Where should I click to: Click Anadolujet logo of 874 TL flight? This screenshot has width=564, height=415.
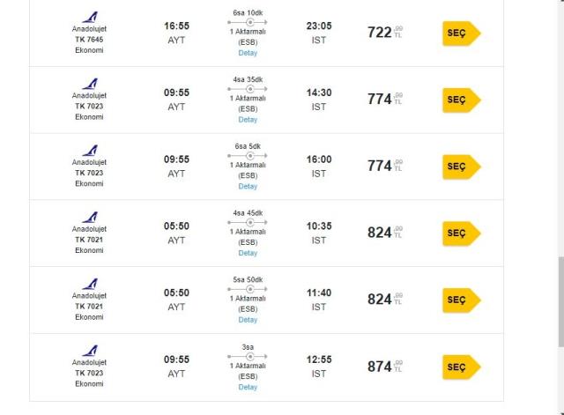point(90,351)
